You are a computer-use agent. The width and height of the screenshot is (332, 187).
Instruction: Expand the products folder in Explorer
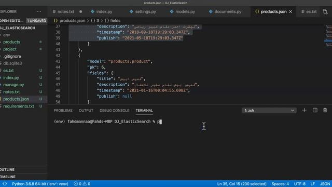coord(11,42)
